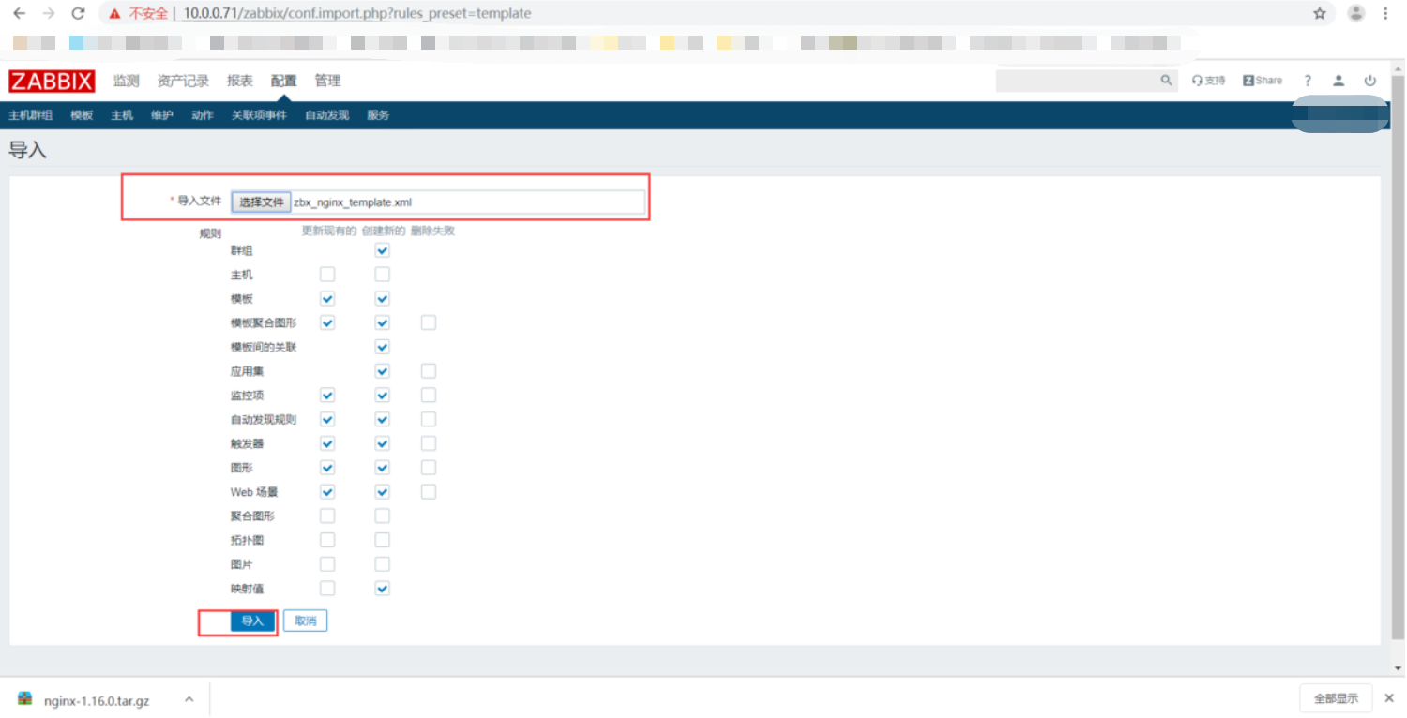This screenshot has height=718, width=1407.
Task: Click the Zabbix search input field
Action: pos(1077,81)
